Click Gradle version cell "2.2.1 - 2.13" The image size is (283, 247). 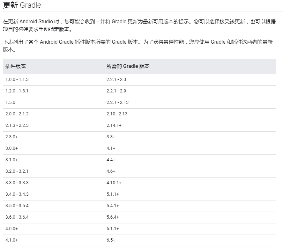point(117,102)
